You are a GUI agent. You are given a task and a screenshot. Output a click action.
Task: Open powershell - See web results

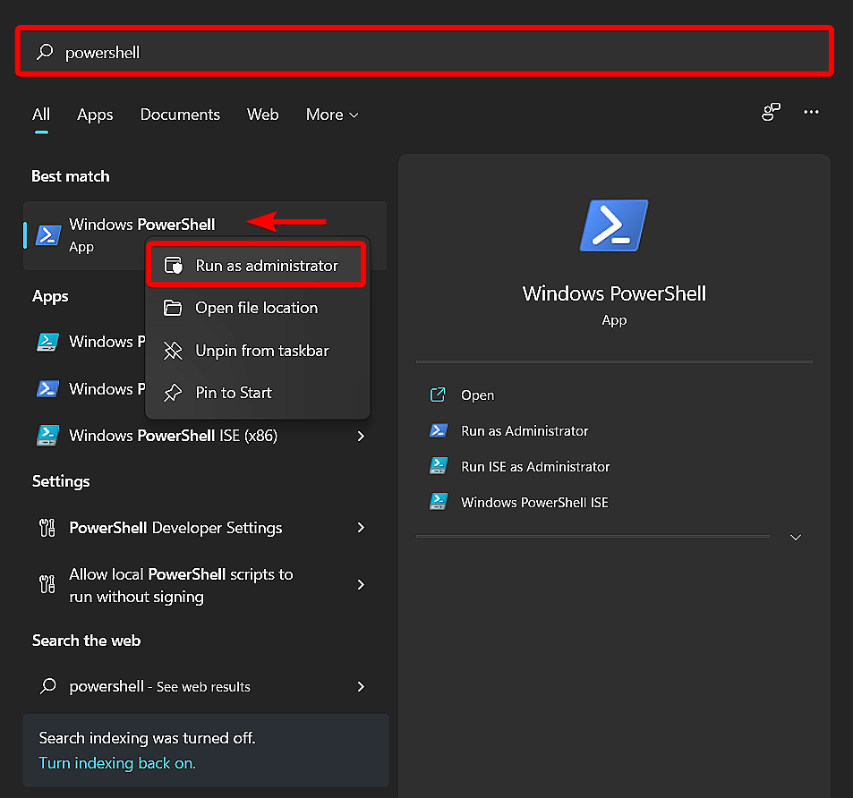pos(205,686)
